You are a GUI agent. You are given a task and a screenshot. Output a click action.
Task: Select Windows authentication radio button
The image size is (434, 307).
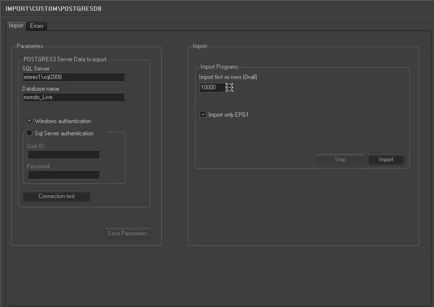tap(29, 121)
